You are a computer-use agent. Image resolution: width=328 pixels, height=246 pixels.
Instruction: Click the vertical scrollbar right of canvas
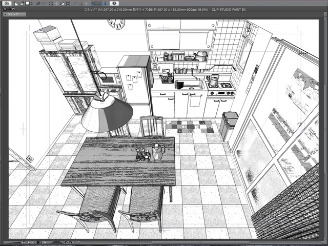click(x=324, y=129)
